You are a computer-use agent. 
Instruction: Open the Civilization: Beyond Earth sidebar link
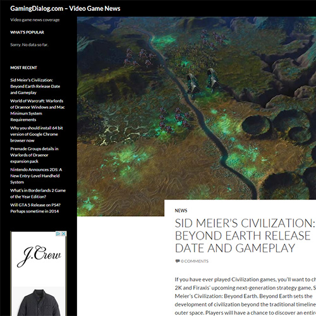tap(35, 87)
